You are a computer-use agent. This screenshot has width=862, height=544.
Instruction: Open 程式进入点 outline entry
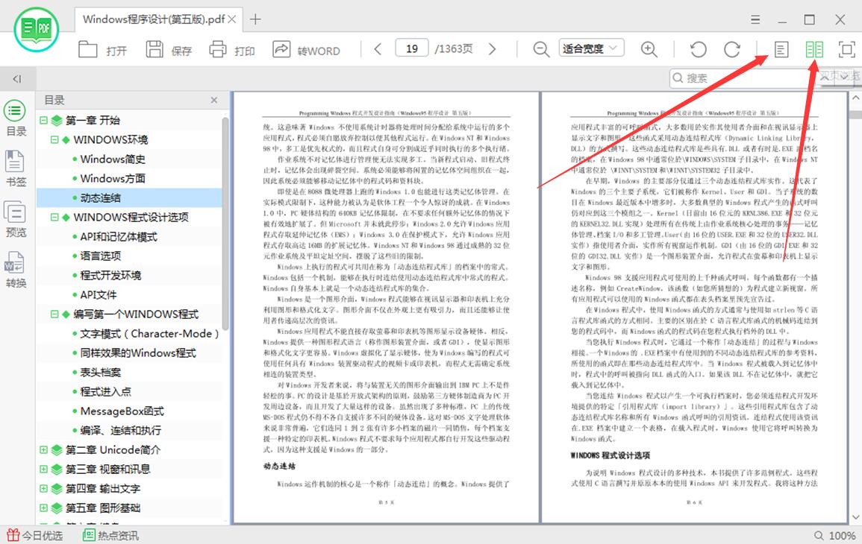tap(105, 391)
